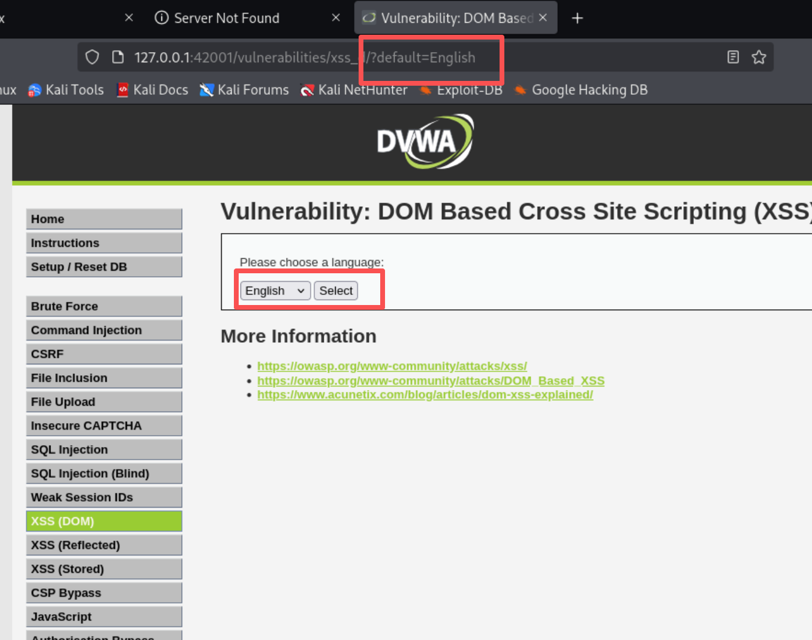Open XSS (Stored) page
812x640 pixels.
[104, 569]
